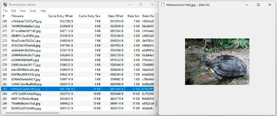
Task: Click cache entry size 19 KB cell
Action: (97, 94)
